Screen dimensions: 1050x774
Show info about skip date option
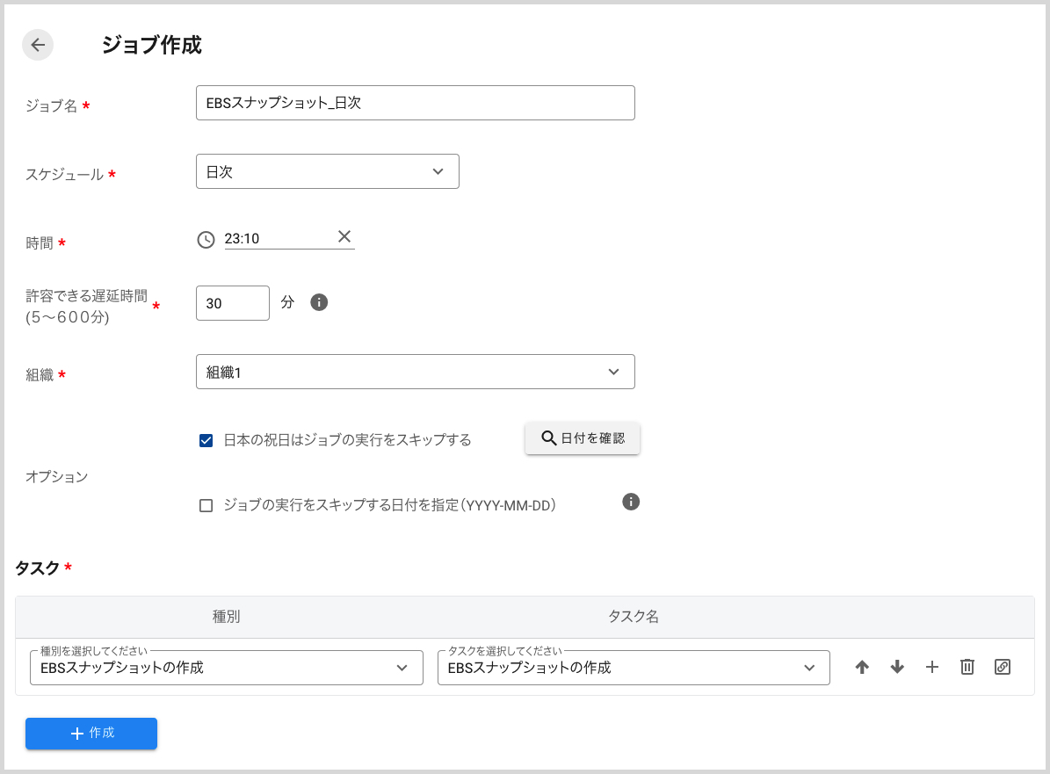[630, 502]
